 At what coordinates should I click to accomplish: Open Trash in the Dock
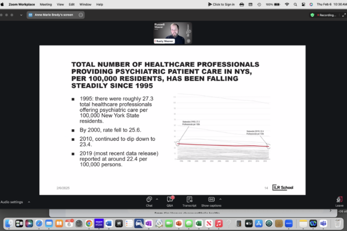click(x=338, y=223)
